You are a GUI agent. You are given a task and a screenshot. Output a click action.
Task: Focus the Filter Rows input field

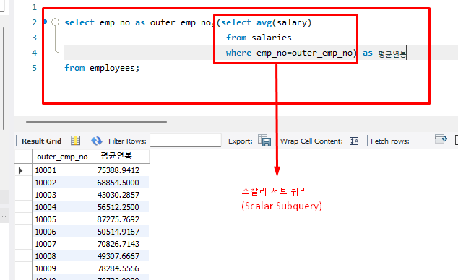186,140
